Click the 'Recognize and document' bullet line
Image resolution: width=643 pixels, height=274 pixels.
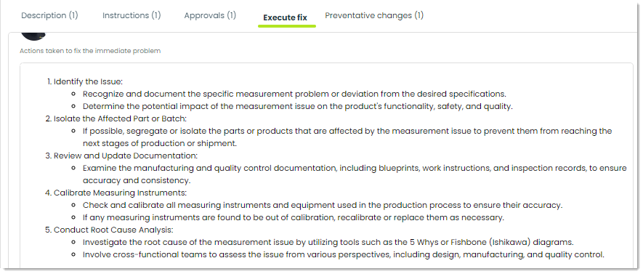click(x=294, y=94)
